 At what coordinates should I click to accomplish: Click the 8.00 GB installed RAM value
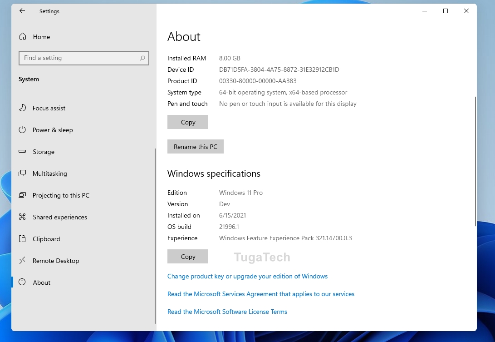pyautogui.click(x=230, y=58)
